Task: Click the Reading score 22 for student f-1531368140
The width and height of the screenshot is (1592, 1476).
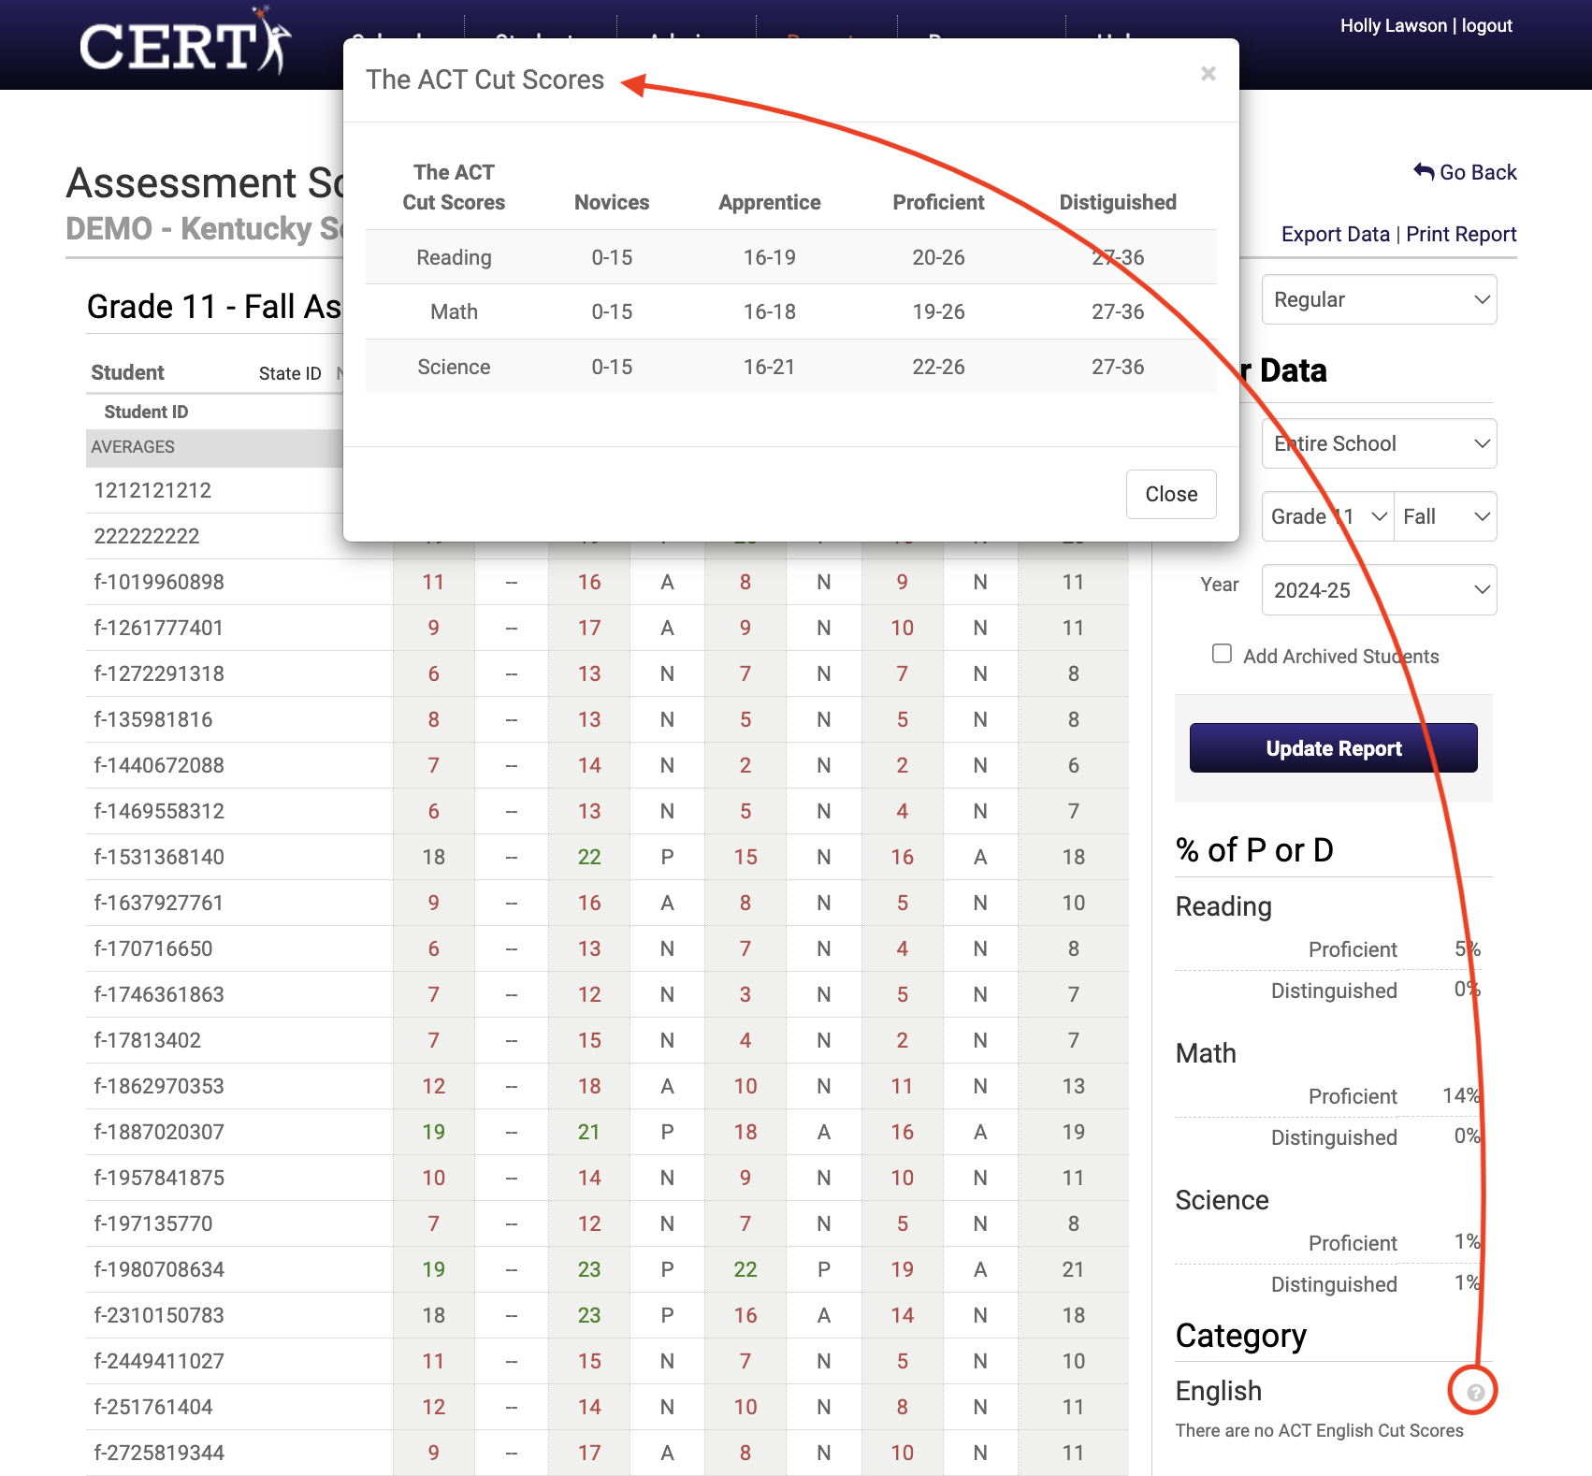Action: tap(588, 856)
